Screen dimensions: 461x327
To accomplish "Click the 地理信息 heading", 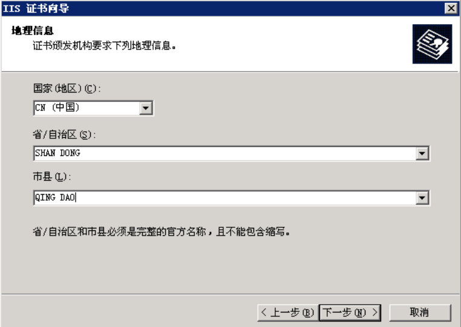I will [33, 31].
